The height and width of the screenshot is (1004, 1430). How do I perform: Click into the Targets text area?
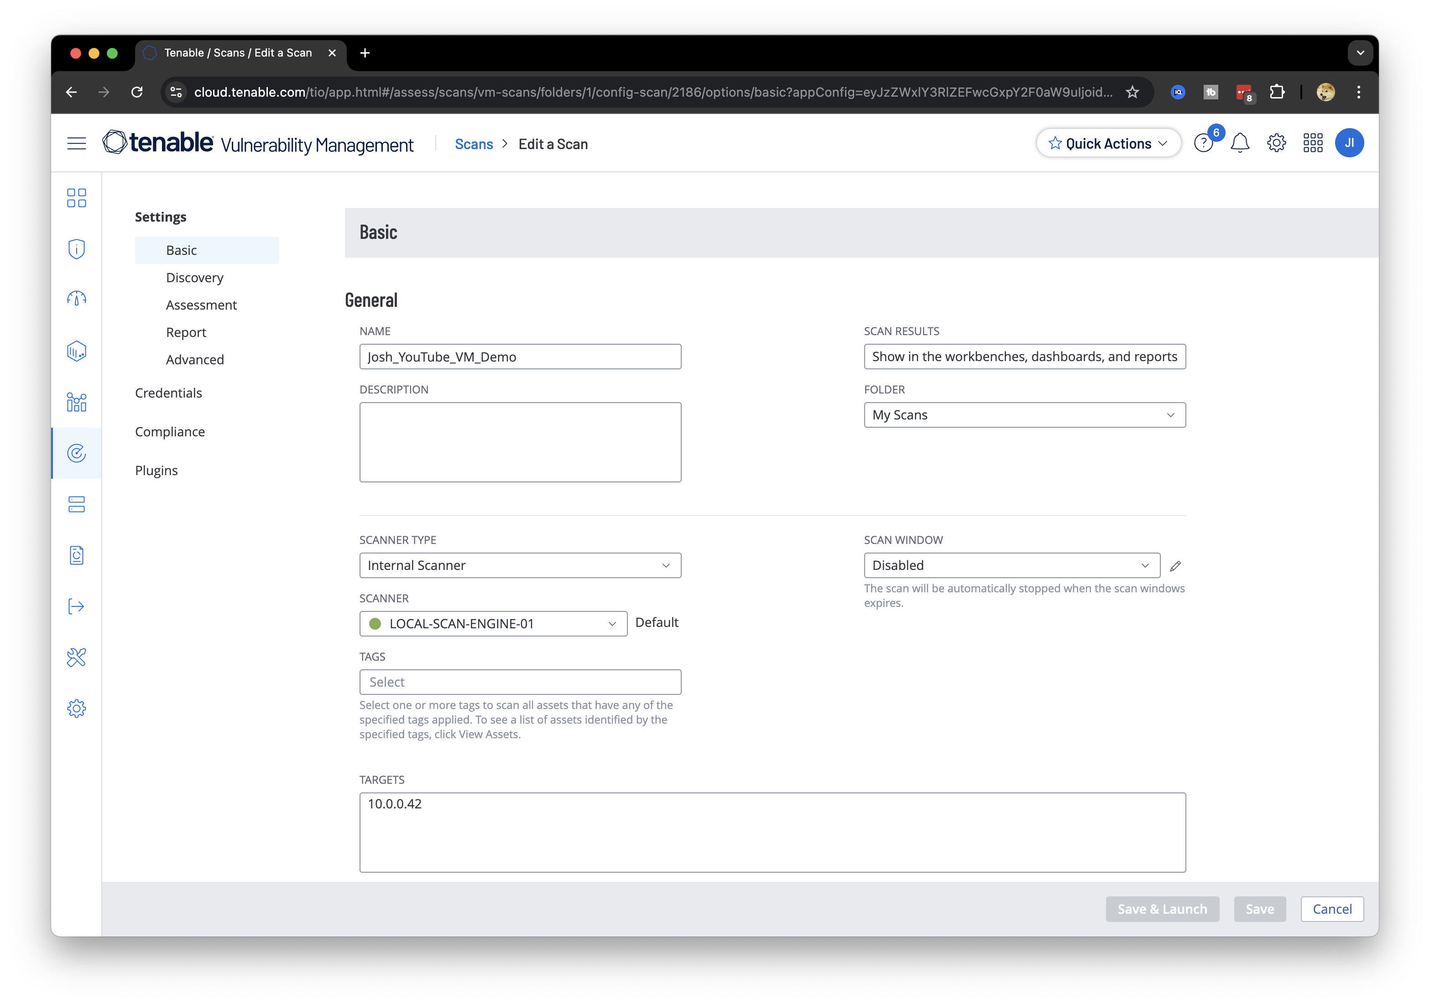click(x=772, y=833)
